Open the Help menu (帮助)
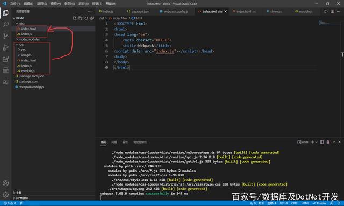This screenshot has height=206, width=344. pyautogui.click(x=111, y=4)
